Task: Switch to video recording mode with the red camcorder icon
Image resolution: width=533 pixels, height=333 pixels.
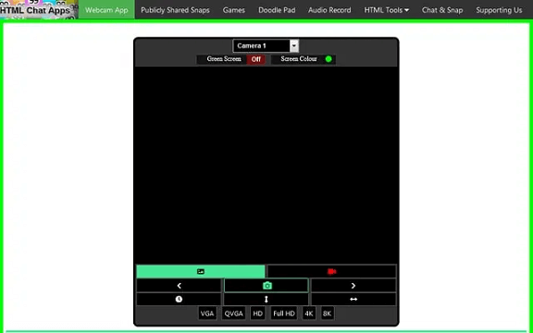Action: pos(332,272)
